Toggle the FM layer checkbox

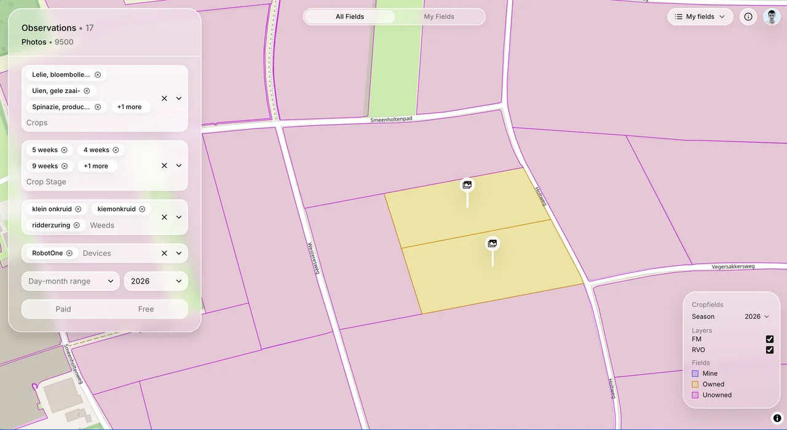[x=770, y=339]
